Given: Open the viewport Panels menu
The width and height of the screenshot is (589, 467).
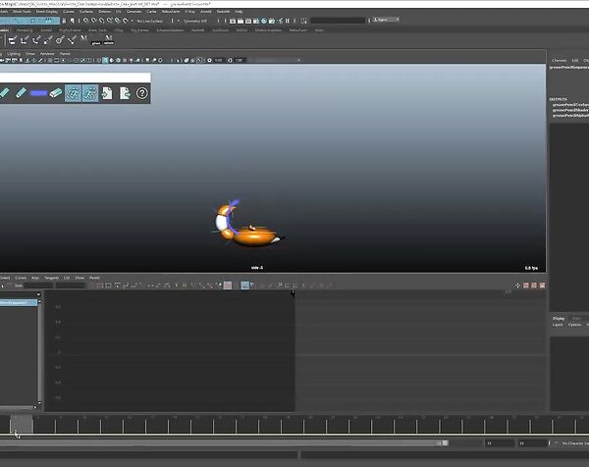Looking at the screenshot, I should click(65, 54).
